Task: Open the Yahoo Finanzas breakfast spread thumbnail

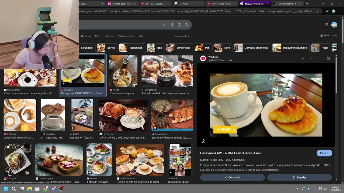Action: click(140, 160)
